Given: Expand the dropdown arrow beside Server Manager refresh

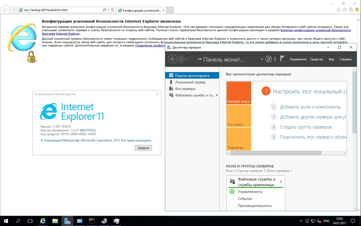Looking at the screenshot, I should [x=262, y=59].
